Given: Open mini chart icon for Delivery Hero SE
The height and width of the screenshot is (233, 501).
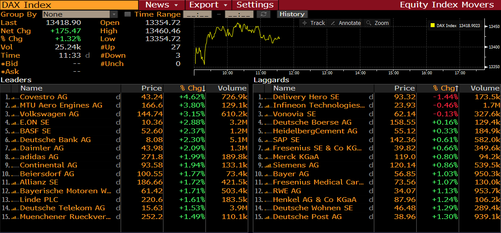Looking at the screenshot, I should click(x=268, y=97).
